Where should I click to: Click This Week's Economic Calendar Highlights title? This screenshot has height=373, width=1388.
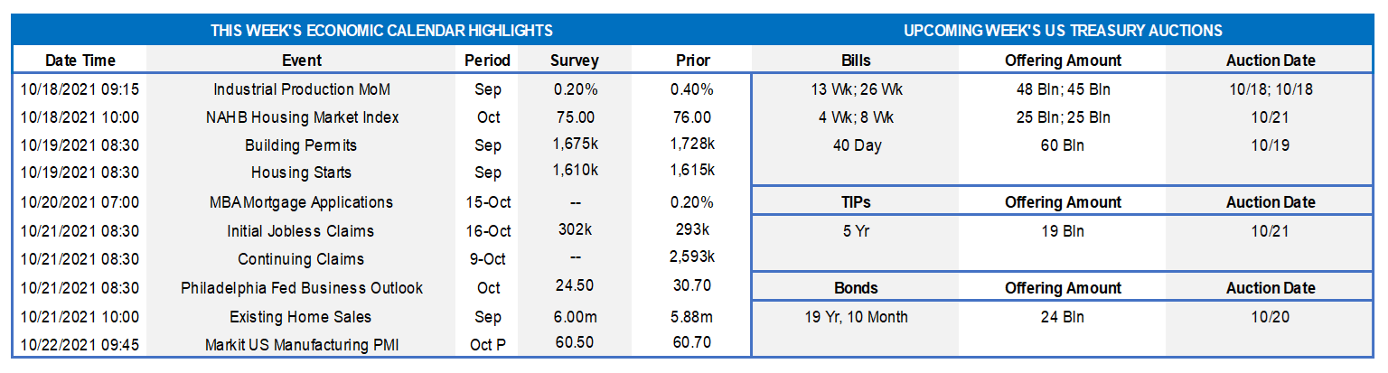(381, 31)
